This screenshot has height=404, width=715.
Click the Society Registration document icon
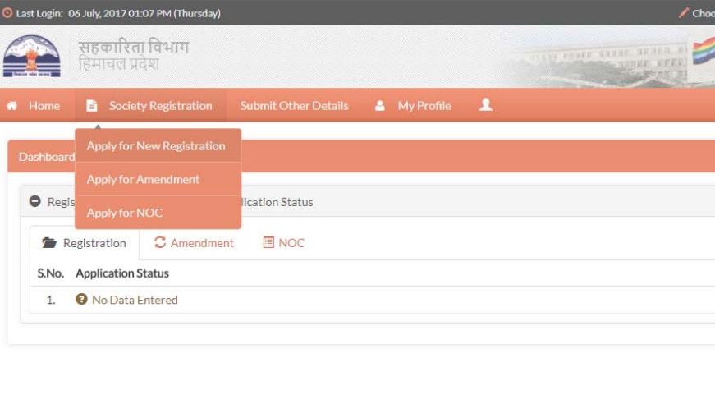point(92,106)
